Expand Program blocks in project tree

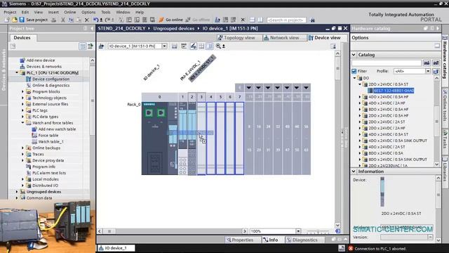tap(23, 91)
